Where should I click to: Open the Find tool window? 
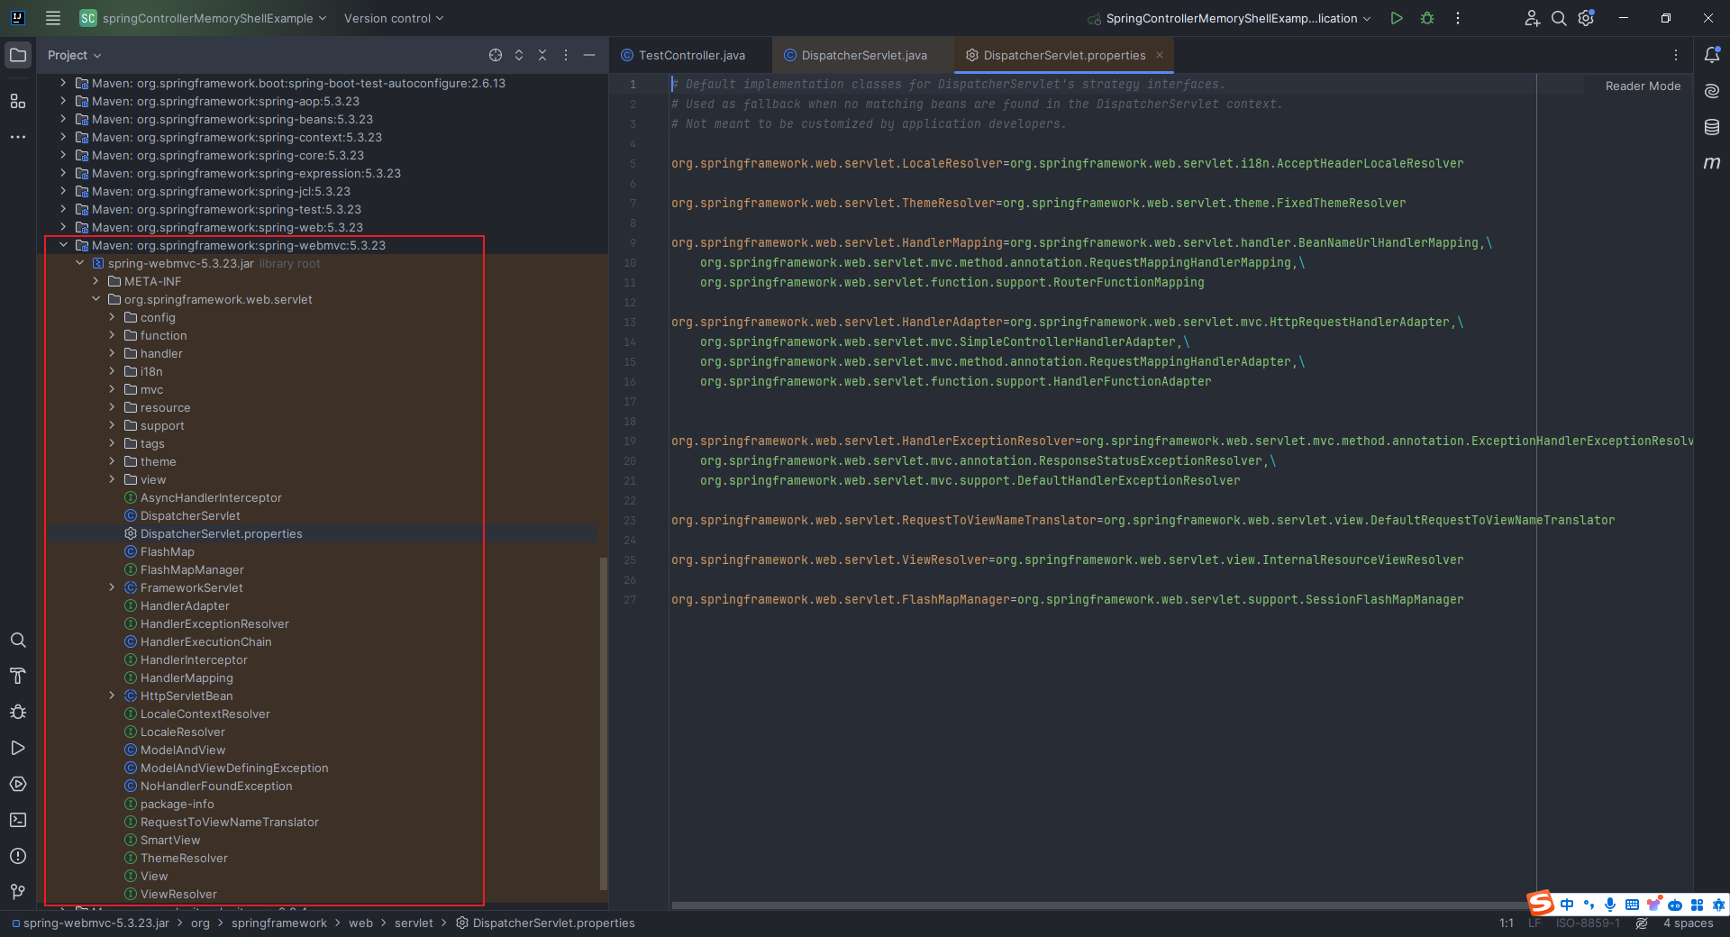(x=18, y=640)
